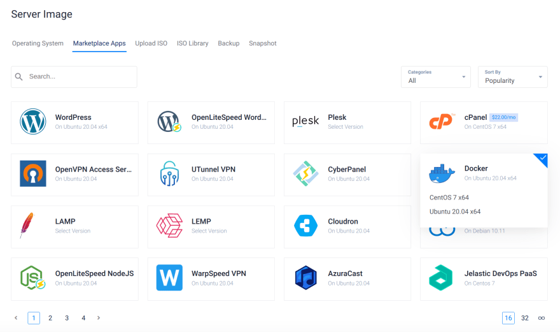The height and width of the screenshot is (332, 560).
Task: Open the Upload ISO tab
Action: pyautogui.click(x=151, y=43)
